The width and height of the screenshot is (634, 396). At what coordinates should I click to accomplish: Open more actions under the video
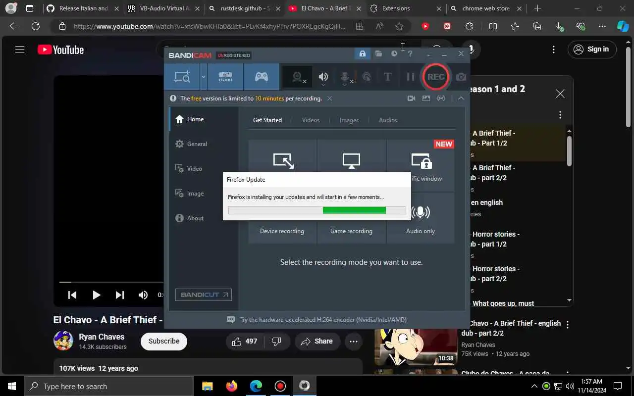pyautogui.click(x=354, y=341)
